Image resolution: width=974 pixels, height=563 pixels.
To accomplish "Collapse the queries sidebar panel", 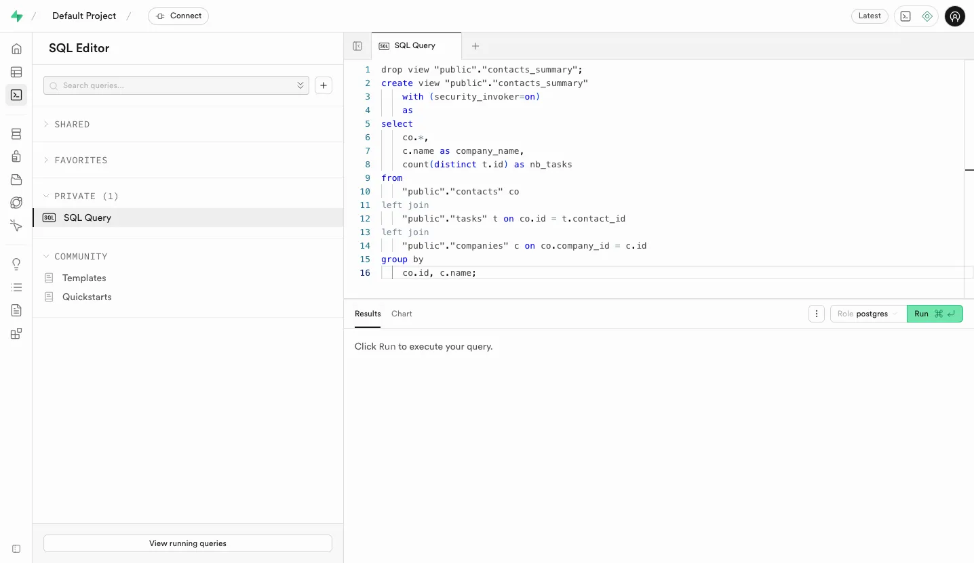I will (x=357, y=45).
